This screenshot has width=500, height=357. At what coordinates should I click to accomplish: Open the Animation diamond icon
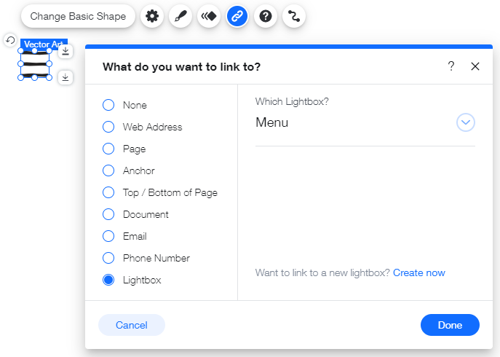click(x=209, y=16)
